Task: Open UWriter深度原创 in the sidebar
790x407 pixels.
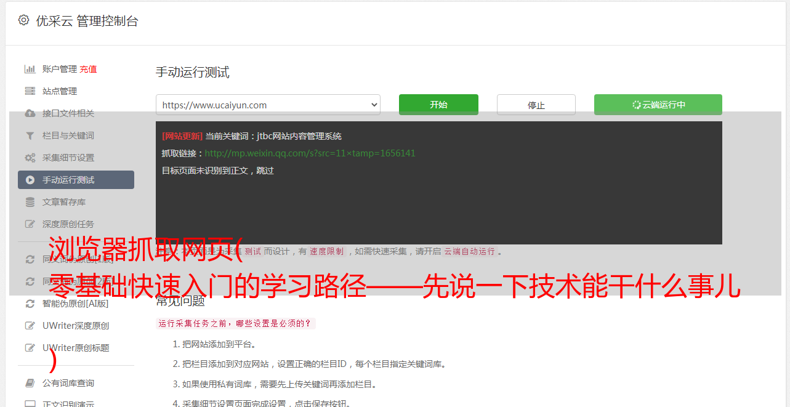Action: click(76, 326)
